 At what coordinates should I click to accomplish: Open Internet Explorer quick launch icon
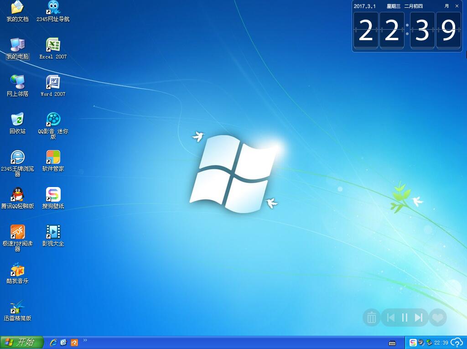53,343
